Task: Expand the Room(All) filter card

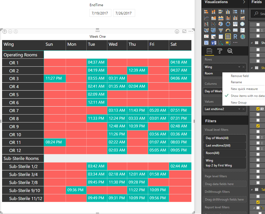Action: tap(224, 153)
